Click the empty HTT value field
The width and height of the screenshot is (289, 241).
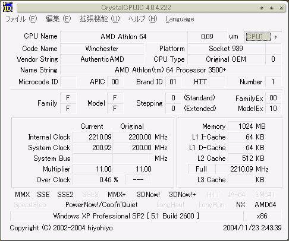point(216,82)
